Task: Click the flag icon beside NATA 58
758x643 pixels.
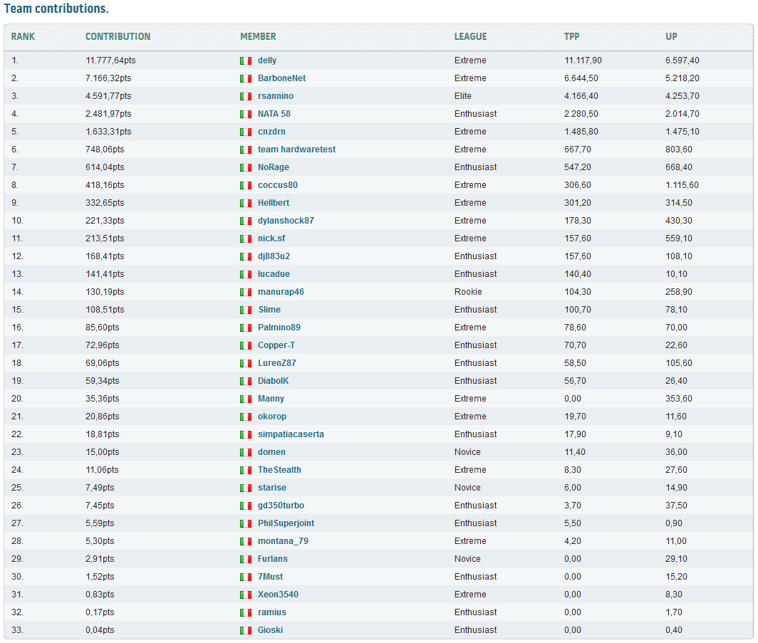Action: pyautogui.click(x=246, y=115)
